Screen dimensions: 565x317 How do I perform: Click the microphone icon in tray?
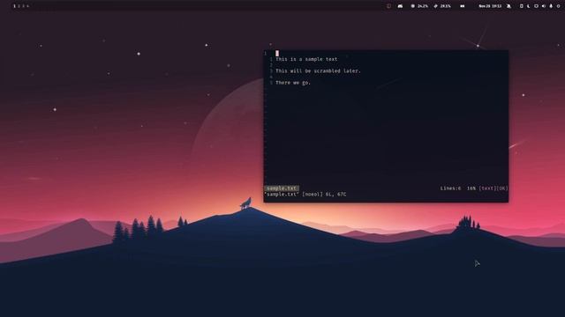[x=551, y=6]
